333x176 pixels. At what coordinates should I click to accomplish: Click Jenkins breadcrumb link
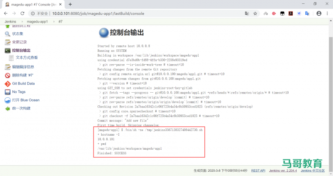[10, 22]
